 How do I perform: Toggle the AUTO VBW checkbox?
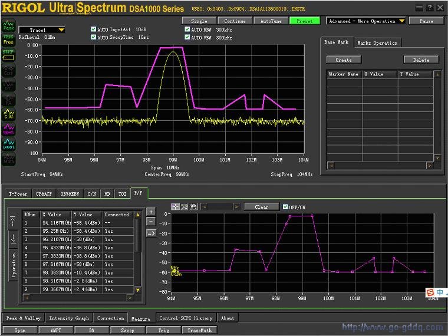pos(187,37)
